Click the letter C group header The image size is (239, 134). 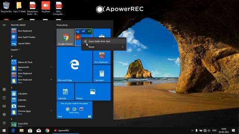(12, 88)
